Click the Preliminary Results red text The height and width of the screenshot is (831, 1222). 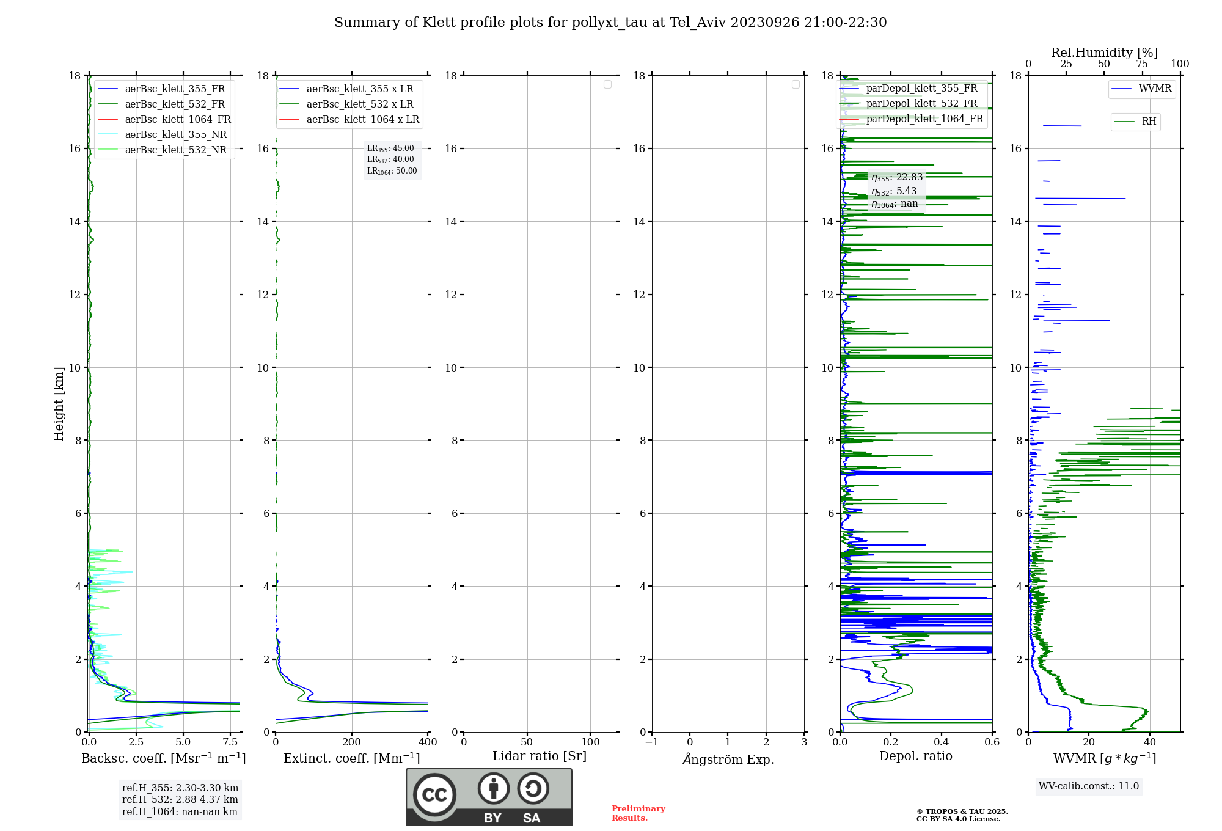[638, 813]
